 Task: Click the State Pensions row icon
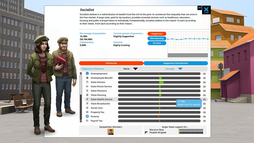tap(87, 91)
